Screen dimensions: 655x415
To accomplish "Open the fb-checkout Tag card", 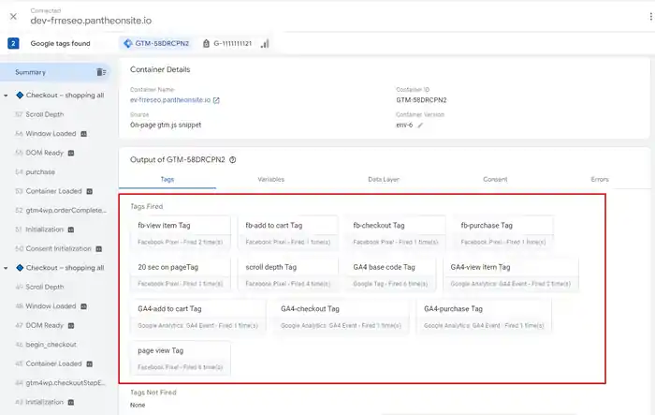I will pyautogui.click(x=395, y=233).
